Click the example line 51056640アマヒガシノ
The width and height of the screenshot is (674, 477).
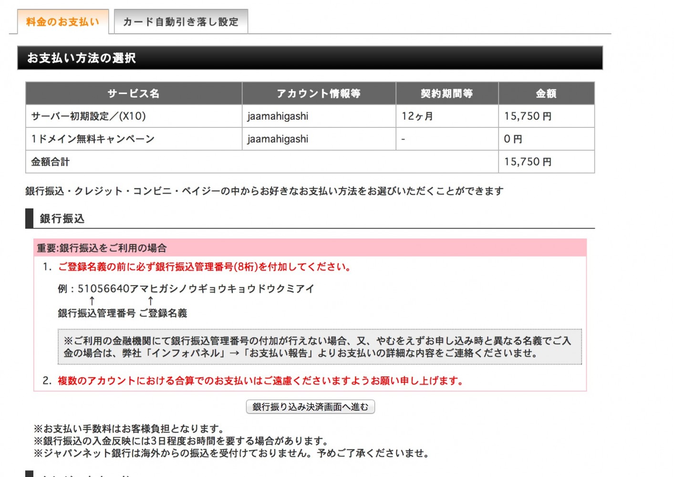click(x=186, y=289)
